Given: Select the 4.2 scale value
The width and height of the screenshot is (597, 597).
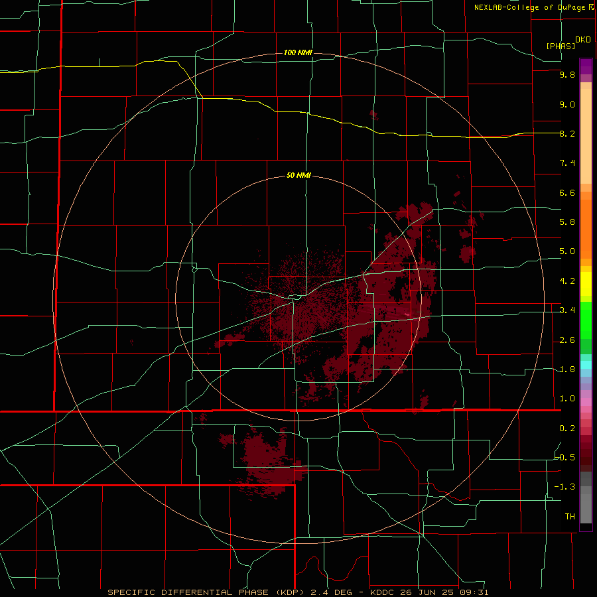Looking at the screenshot, I should [x=567, y=281].
